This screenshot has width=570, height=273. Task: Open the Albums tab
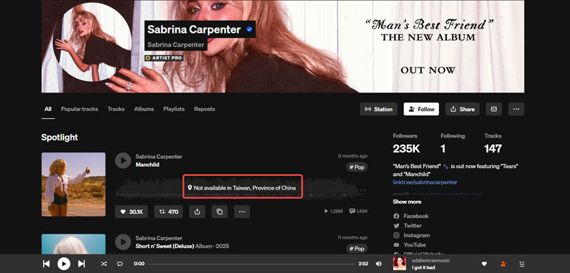[x=144, y=109]
